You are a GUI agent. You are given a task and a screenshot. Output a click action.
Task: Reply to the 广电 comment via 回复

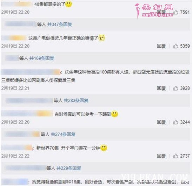[x=161, y=46]
